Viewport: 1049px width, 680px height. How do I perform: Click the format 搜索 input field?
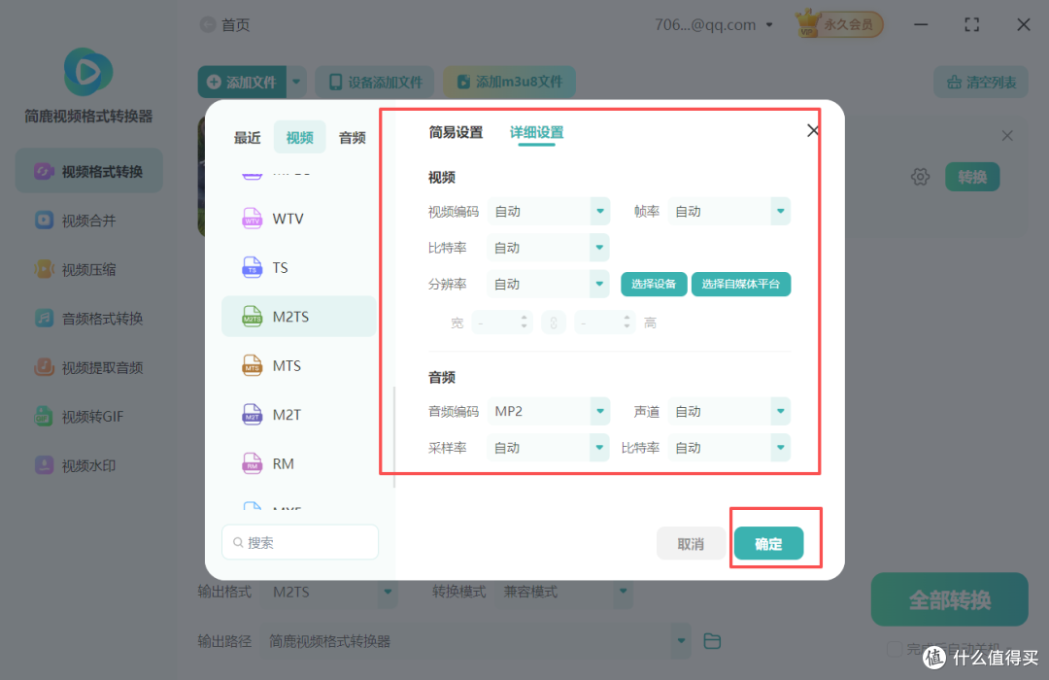[x=300, y=542]
